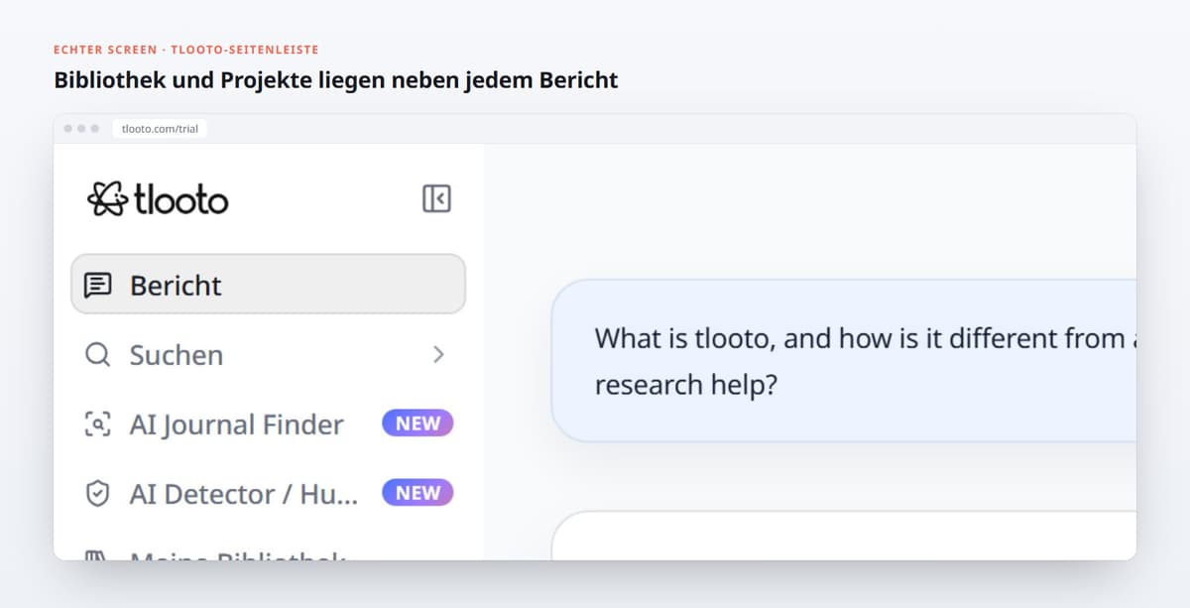
Task: Click the AI Journal Finder scan icon
Action: [97, 425]
